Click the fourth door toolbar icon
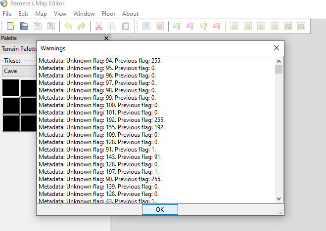Image resolution: width=326 pixels, height=231 pixels. click(x=275, y=26)
